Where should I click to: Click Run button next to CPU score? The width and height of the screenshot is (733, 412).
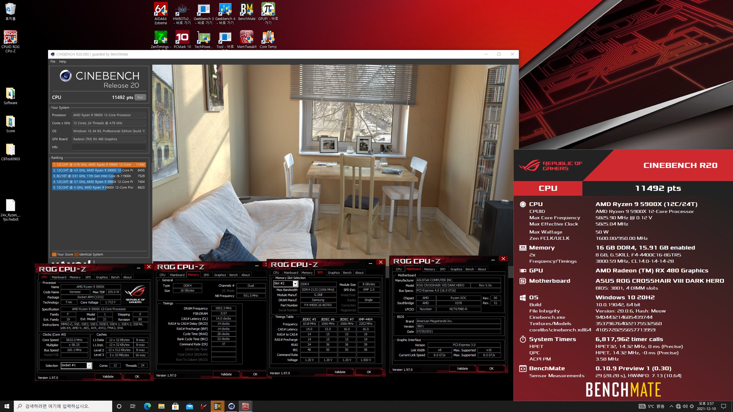140,97
